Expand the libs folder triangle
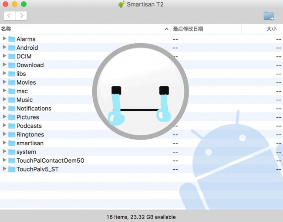Screen dimensions: 283x222 tap(4, 73)
